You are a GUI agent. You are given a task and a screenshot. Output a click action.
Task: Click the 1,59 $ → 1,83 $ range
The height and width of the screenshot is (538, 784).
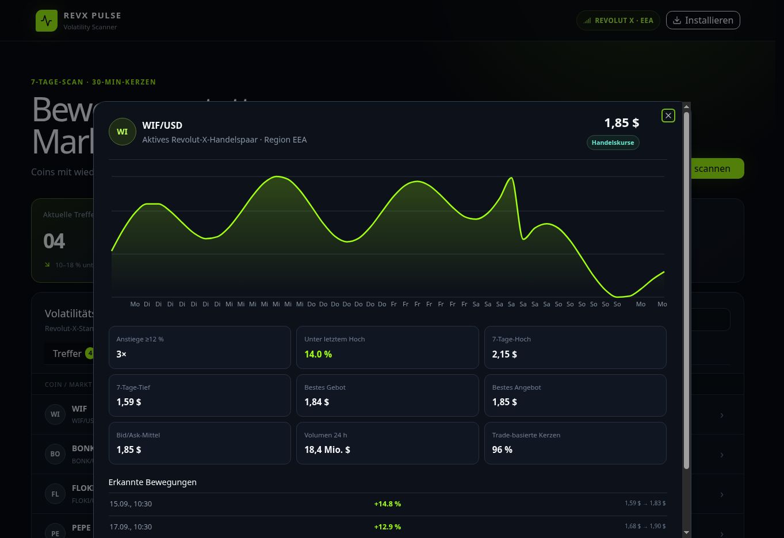click(645, 504)
